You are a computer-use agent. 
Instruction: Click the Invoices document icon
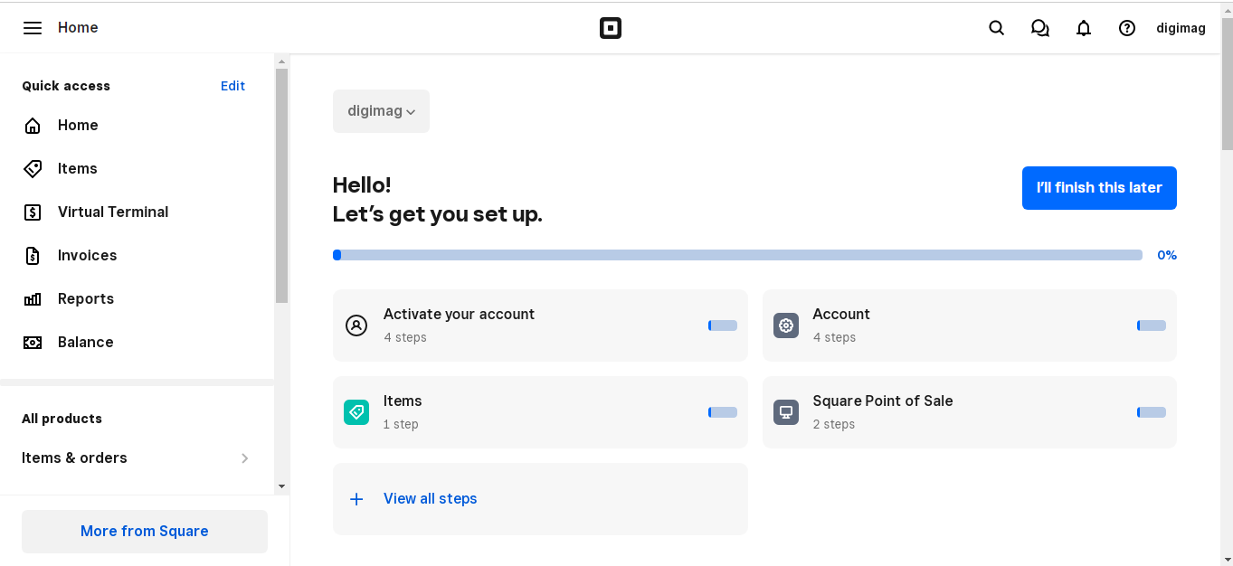pyautogui.click(x=33, y=256)
